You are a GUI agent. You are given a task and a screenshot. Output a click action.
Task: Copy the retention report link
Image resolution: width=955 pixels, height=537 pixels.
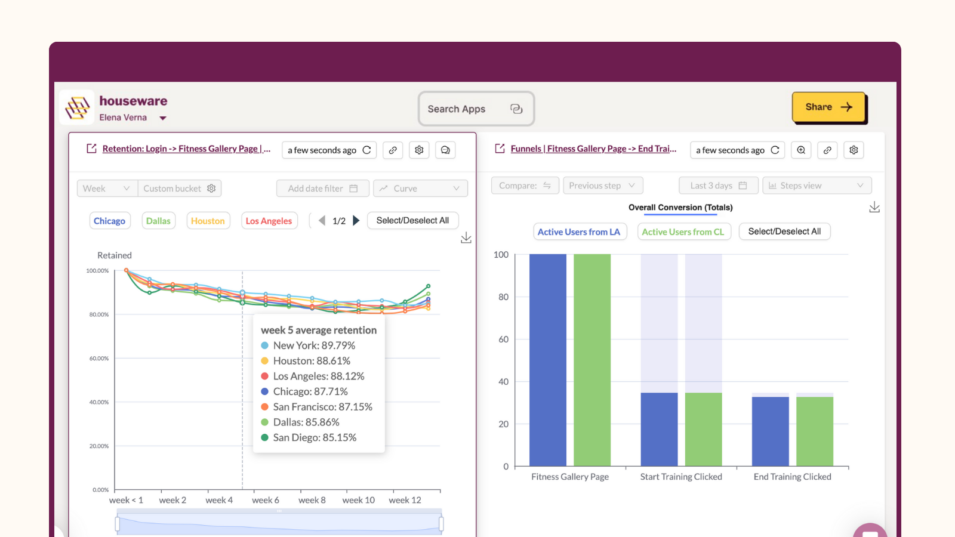click(393, 150)
